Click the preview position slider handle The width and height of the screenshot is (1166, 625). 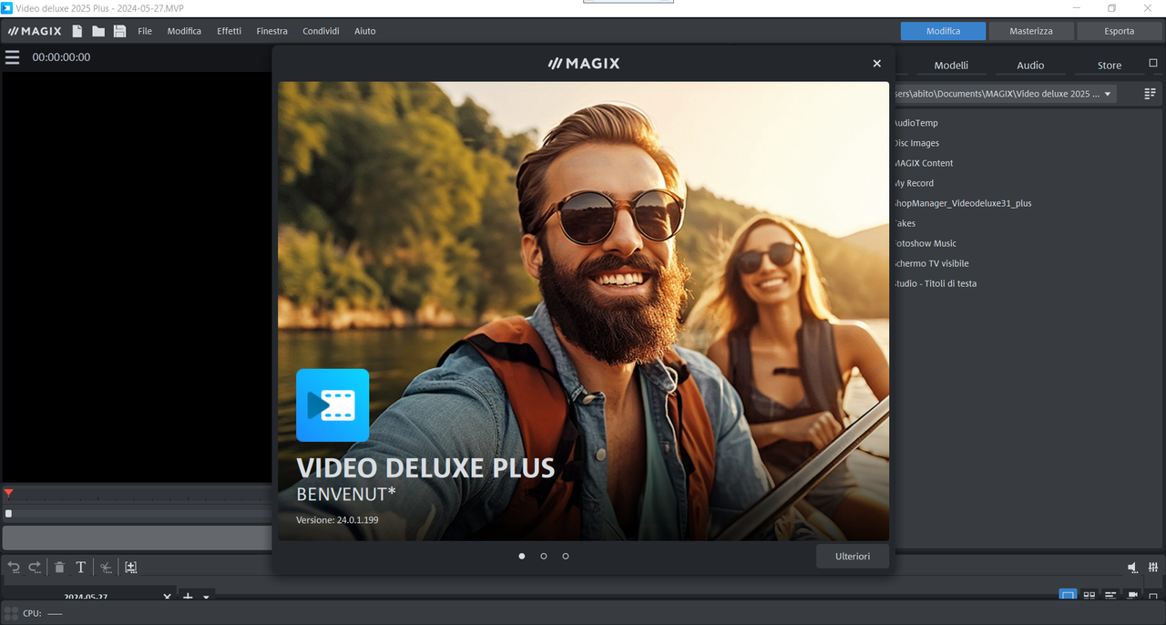pyautogui.click(x=8, y=514)
